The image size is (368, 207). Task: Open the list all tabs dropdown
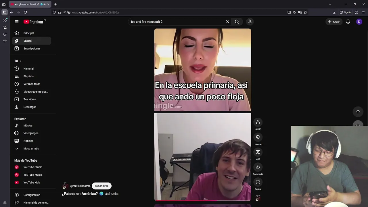click(x=330, y=4)
